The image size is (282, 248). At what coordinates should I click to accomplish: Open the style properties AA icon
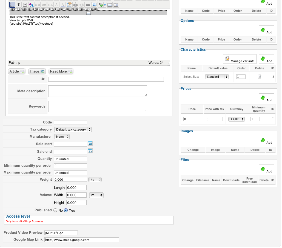(31, 5)
